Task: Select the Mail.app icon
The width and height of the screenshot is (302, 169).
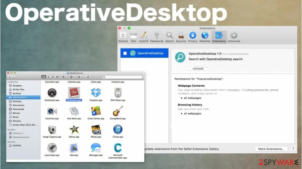Action: pyautogui.click(x=74, y=148)
